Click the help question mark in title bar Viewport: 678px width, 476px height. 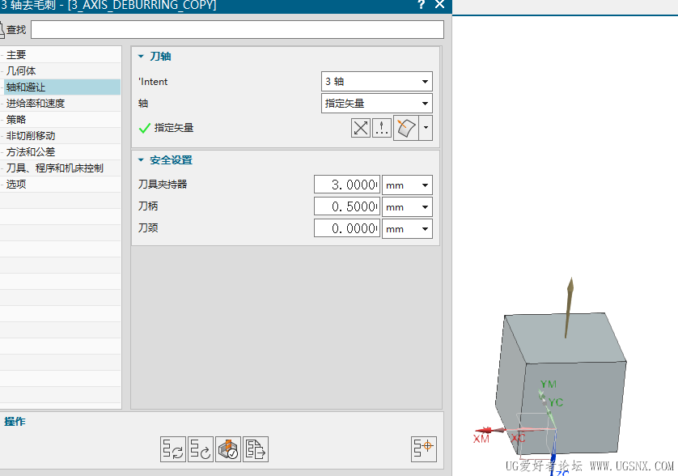point(422,5)
